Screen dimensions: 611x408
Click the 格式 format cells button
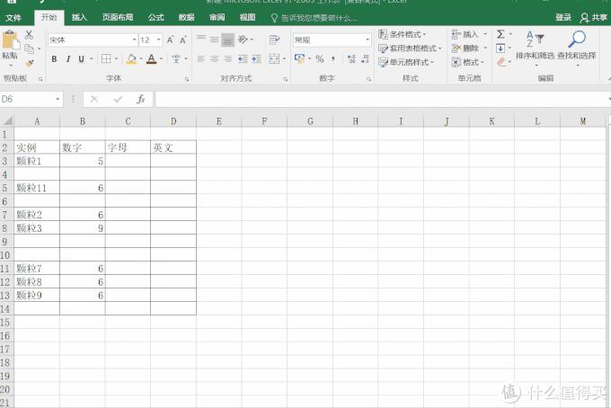click(468, 62)
